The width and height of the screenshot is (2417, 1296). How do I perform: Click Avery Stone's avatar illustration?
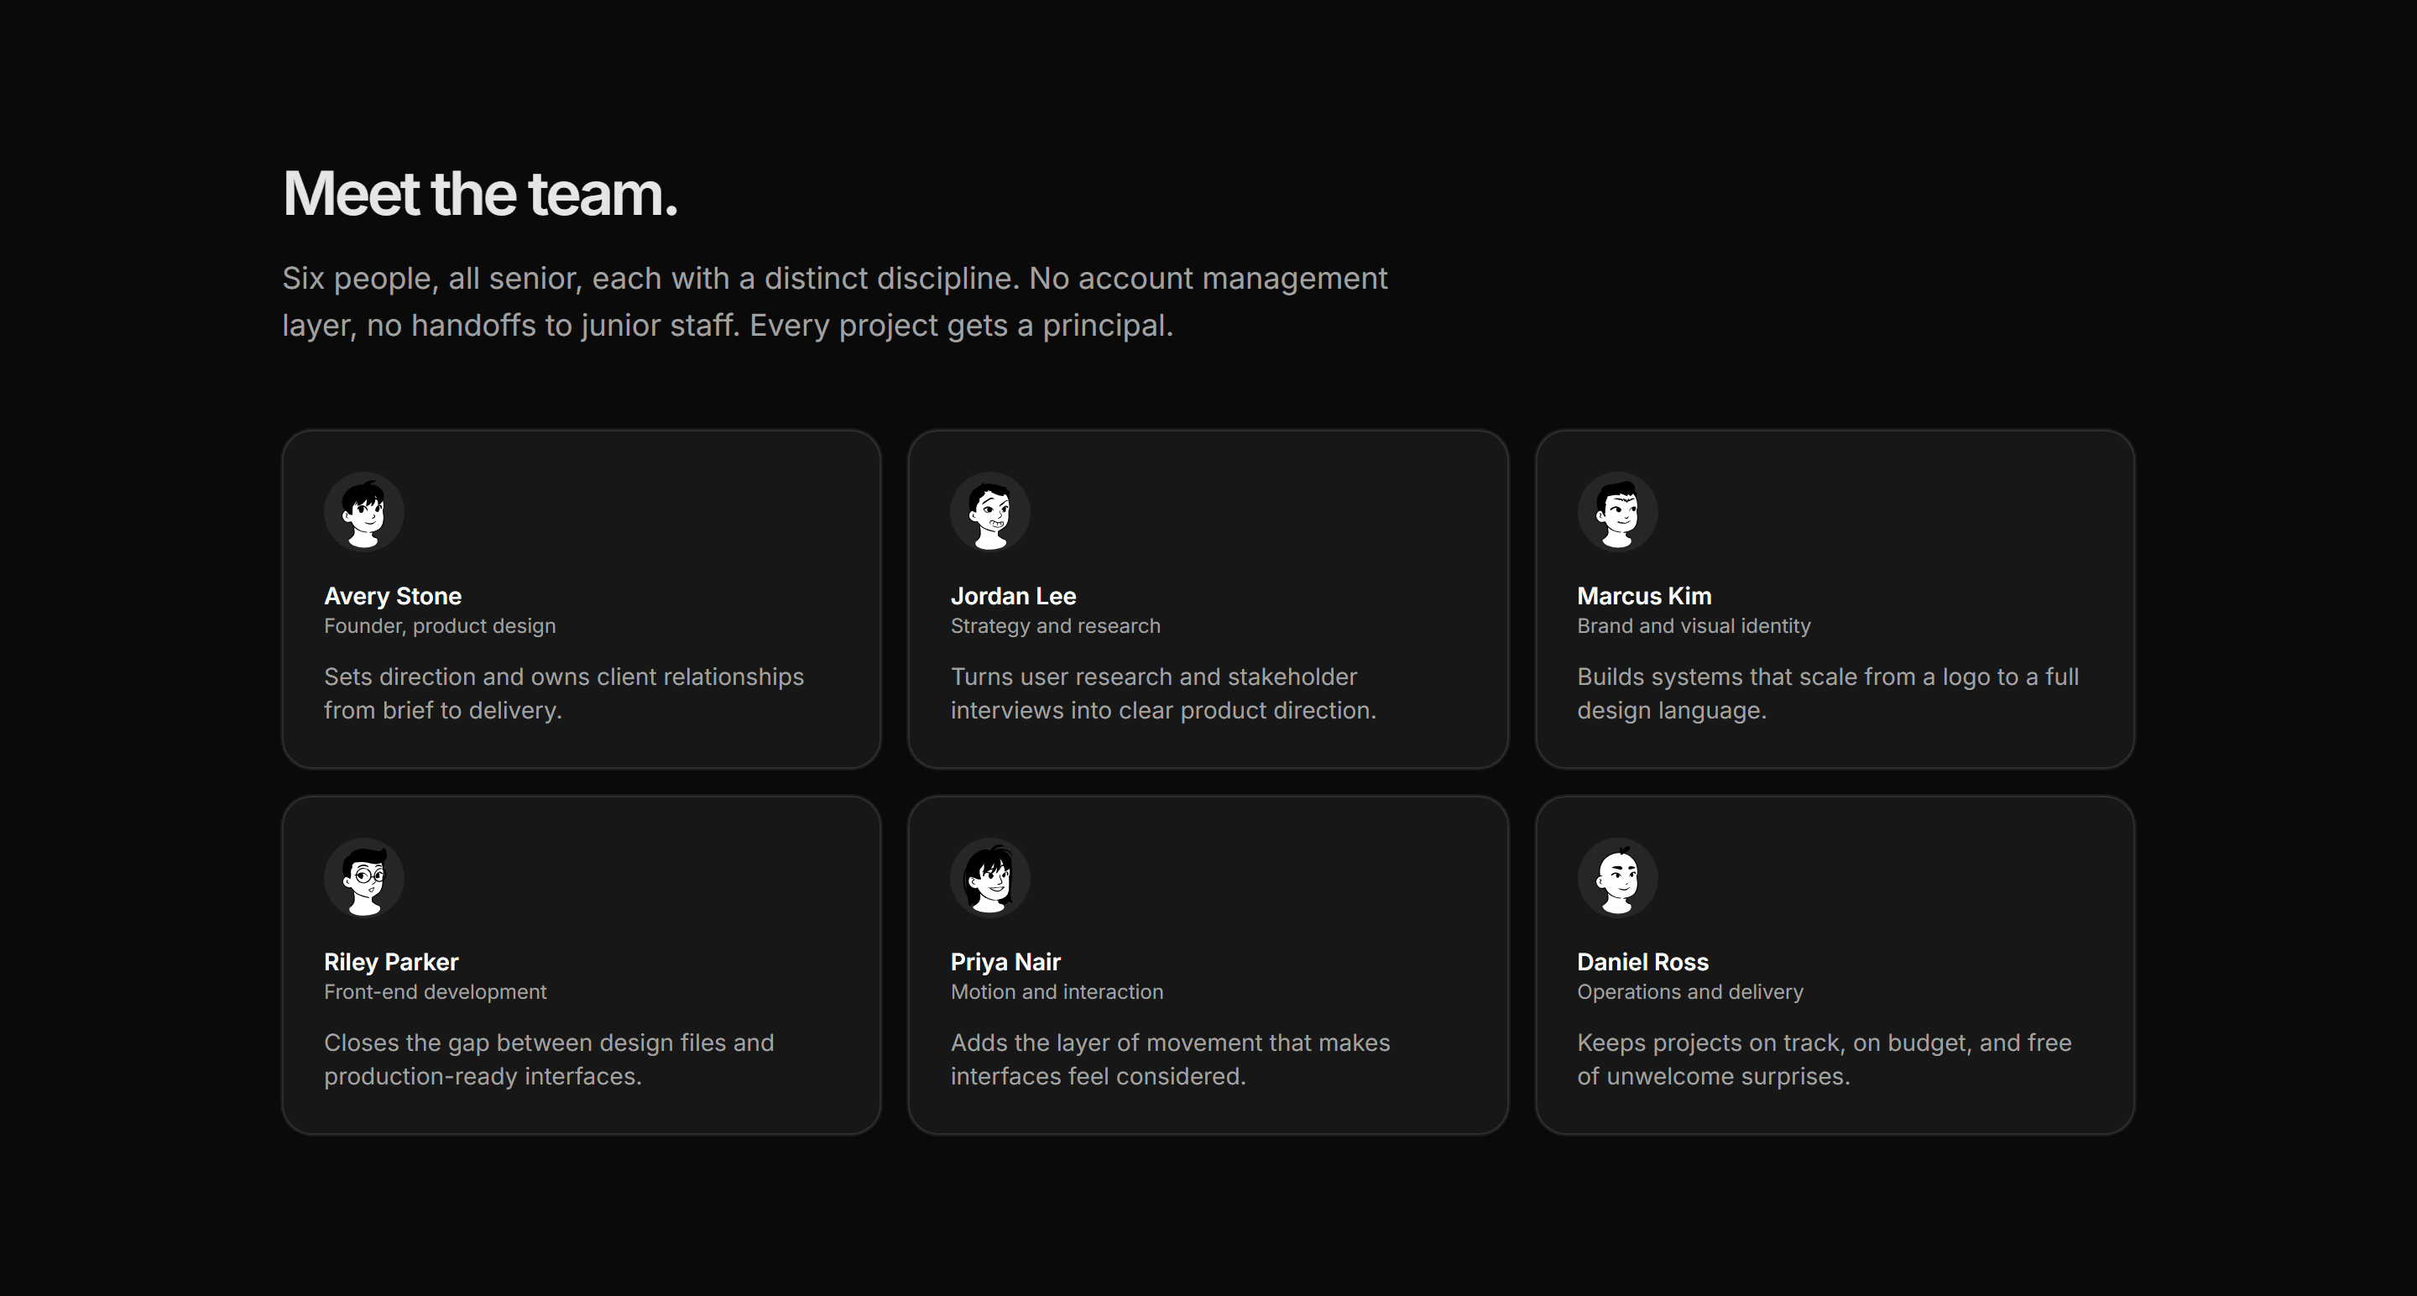click(x=364, y=512)
